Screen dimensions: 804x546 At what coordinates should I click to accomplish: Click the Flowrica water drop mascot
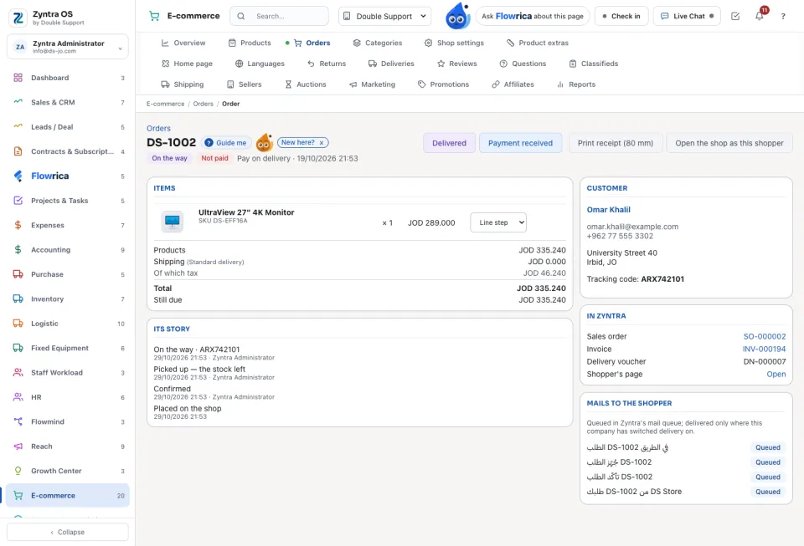click(x=457, y=16)
